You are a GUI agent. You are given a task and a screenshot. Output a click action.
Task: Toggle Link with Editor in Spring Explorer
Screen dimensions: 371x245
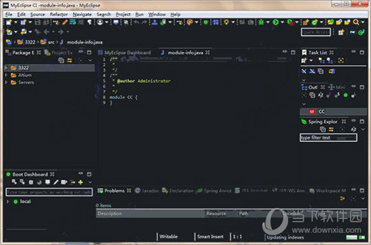pos(331,129)
